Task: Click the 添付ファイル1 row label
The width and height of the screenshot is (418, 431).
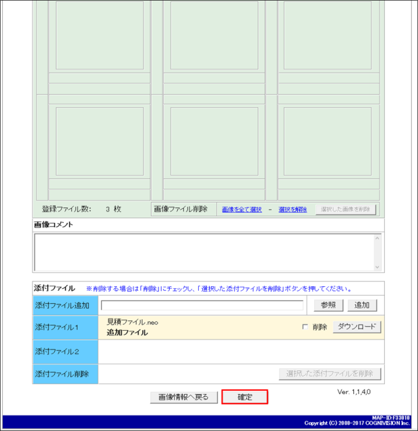Action: pos(57,327)
